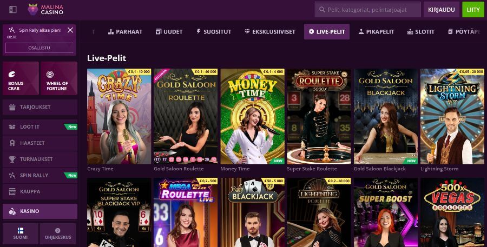Open Ohjekeskus help center

(58, 233)
